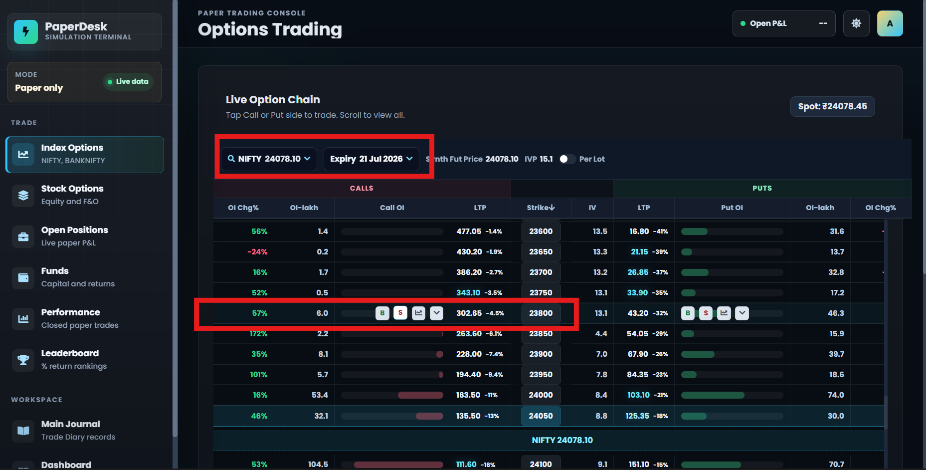Viewport: 926px width, 470px height.
Task: Click Buy (B) on 23800 call side
Action: click(x=382, y=313)
